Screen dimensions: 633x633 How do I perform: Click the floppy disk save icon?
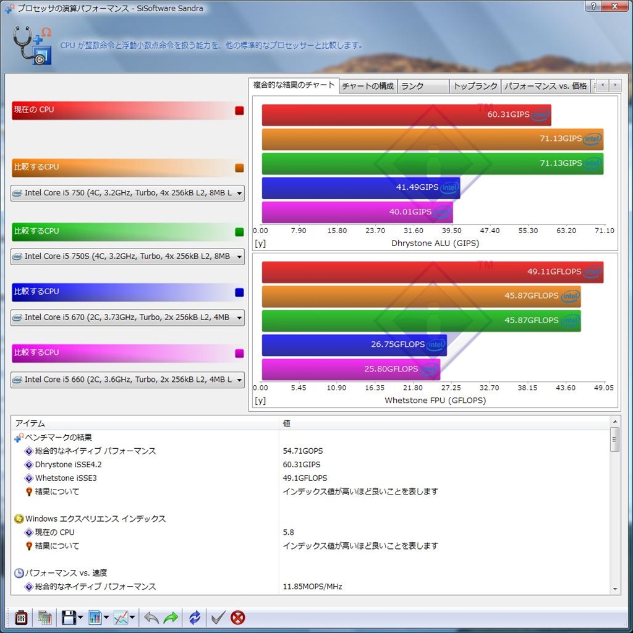[69, 618]
